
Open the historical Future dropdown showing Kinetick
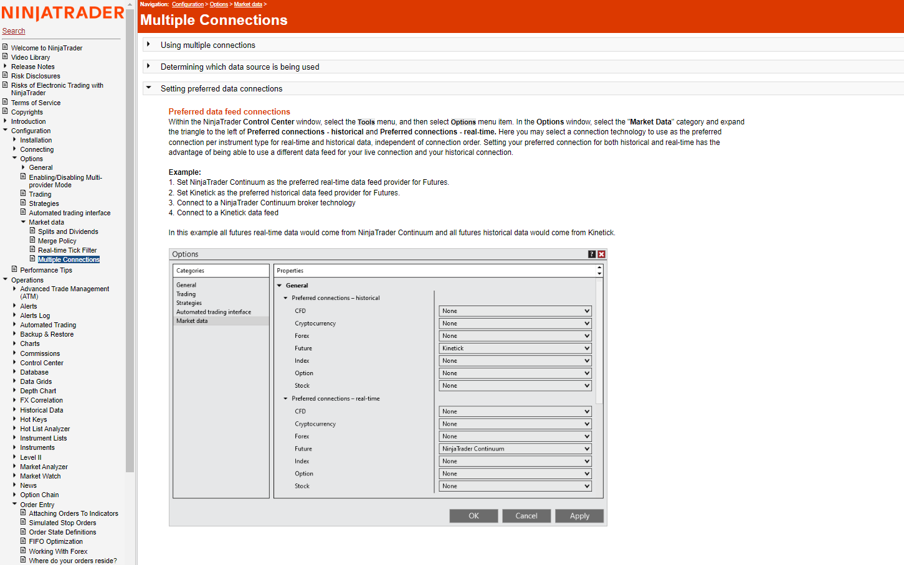(515, 348)
